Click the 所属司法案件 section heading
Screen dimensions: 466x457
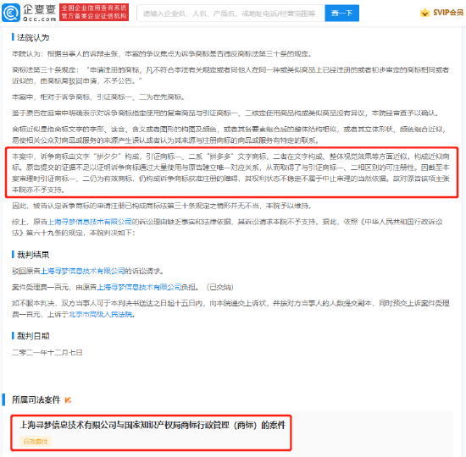click(36, 400)
